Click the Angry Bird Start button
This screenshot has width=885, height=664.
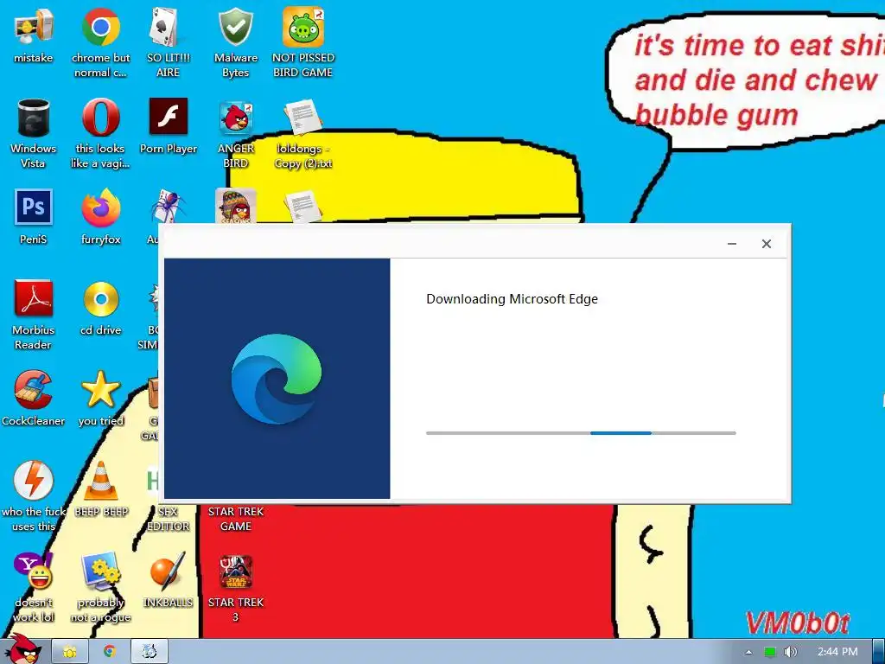tap(22, 650)
